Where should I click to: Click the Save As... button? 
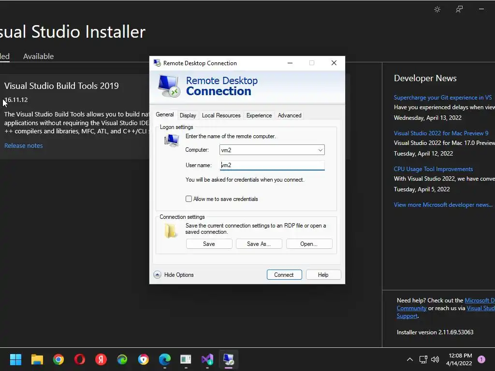pos(259,244)
